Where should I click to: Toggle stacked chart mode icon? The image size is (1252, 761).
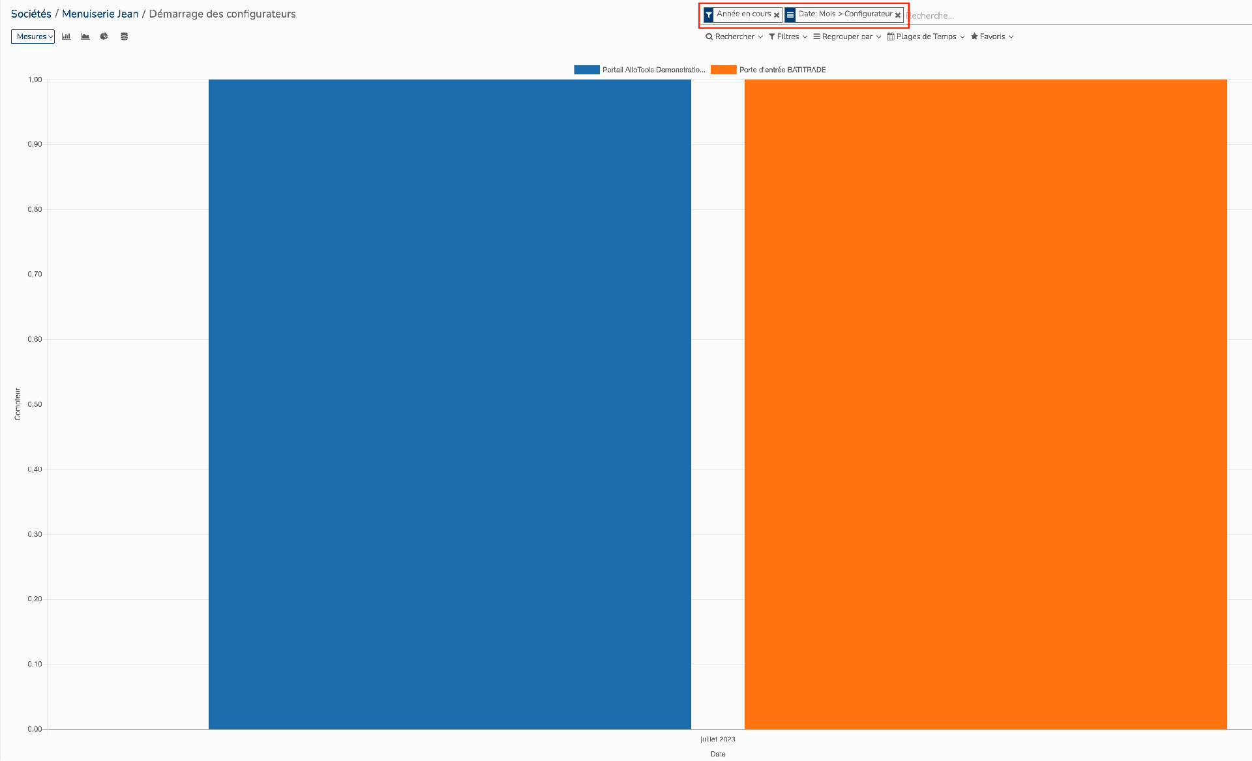point(124,37)
